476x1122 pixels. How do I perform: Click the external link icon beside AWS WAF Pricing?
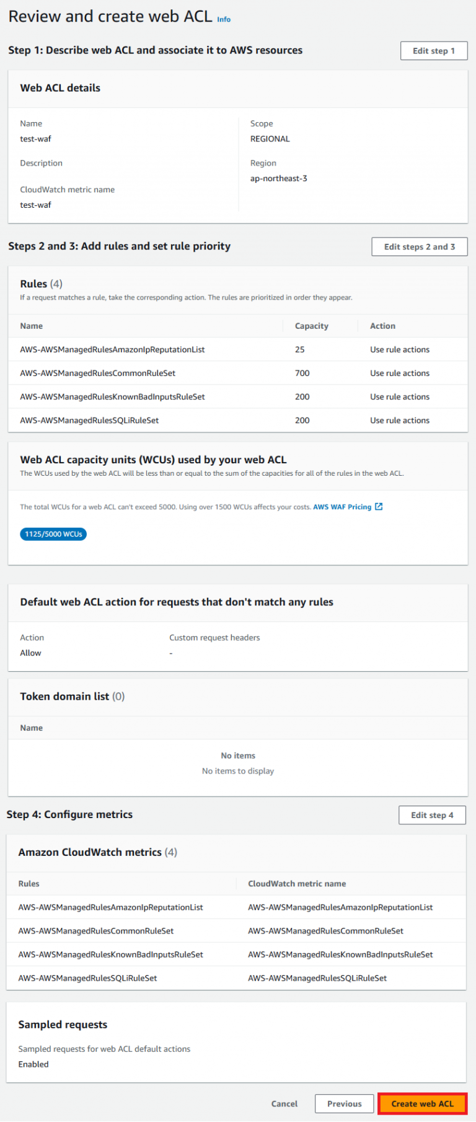pyautogui.click(x=379, y=507)
